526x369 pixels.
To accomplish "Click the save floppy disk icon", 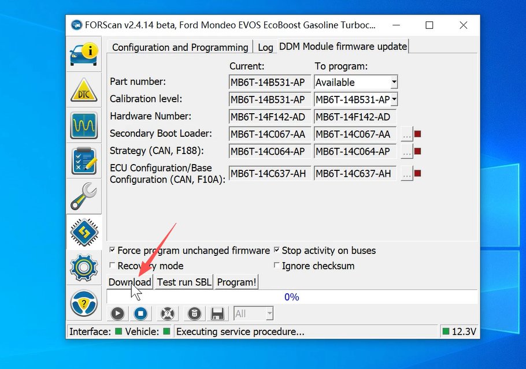I will point(217,314).
